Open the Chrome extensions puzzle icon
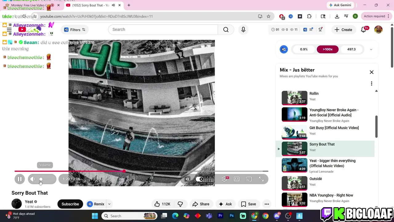The width and height of the screenshot is (394, 222). tap(309, 16)
